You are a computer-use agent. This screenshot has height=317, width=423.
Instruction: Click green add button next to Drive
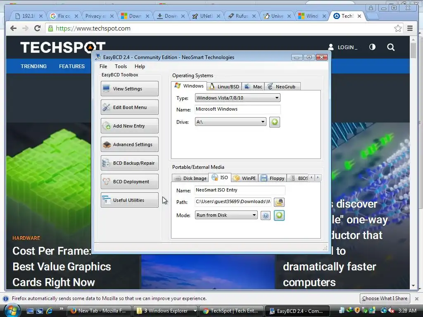tap(275, 122)
